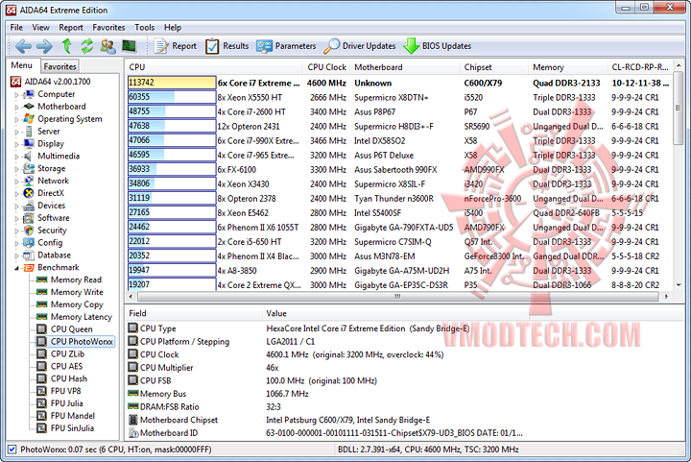This screenshot has width=691, height=462.
Task: Click the horizontal scrollbar of results list
Action: coord(397,296)
